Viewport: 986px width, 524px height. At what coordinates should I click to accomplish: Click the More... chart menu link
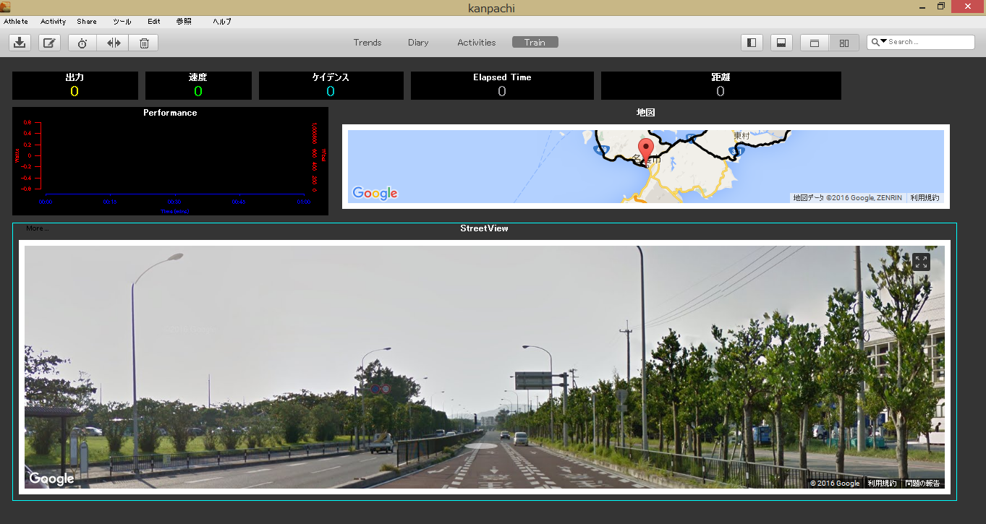(x=37, y=228)
